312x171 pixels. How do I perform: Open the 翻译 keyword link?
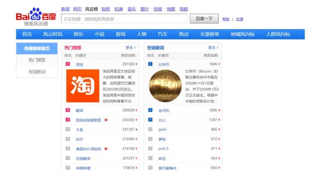[x=80, y=111]
